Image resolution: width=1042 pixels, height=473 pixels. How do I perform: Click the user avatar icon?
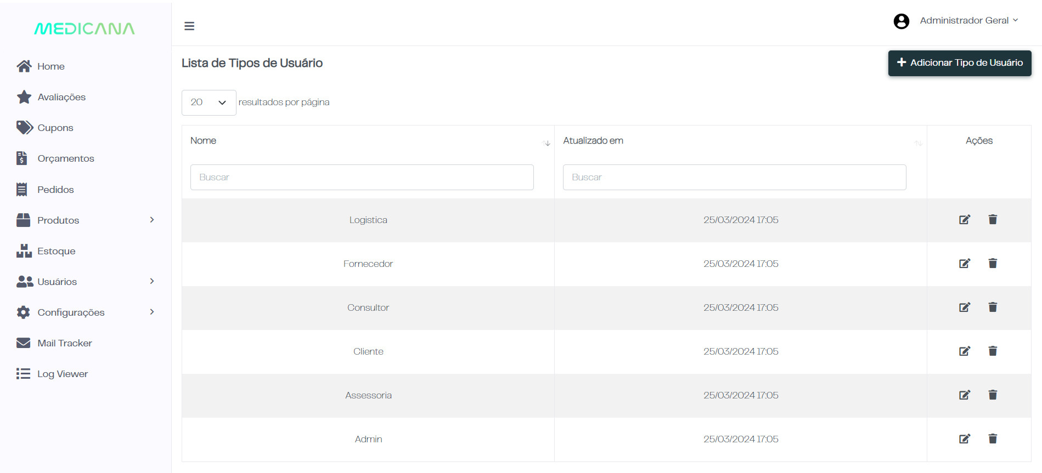[x=901, y=21]
